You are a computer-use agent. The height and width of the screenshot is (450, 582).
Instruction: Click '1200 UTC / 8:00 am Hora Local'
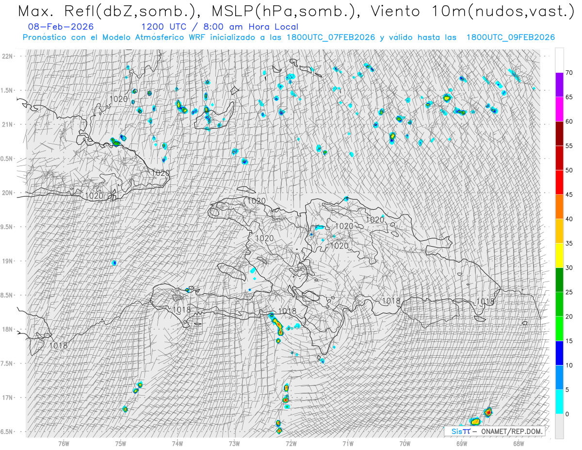pos(220,27)
